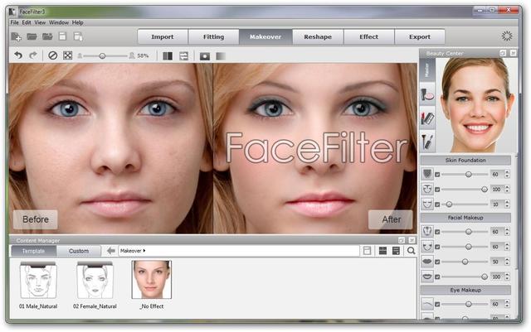The image size is (531, 332).
Task: Switch to the Custom tab
Action: coord(79,251)
